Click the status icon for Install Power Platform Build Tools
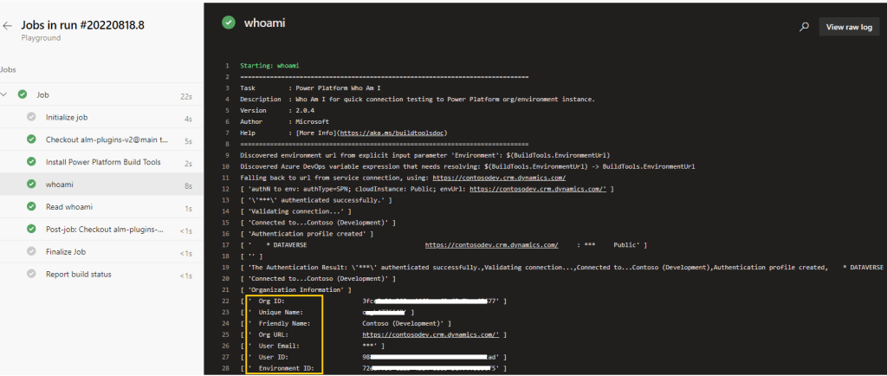 pyautogui.click(x=31, y=162)
